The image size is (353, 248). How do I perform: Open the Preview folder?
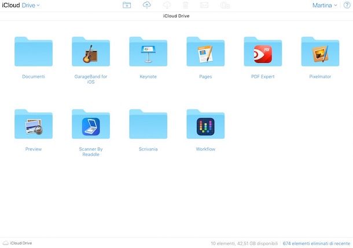[x=34, y=124]
